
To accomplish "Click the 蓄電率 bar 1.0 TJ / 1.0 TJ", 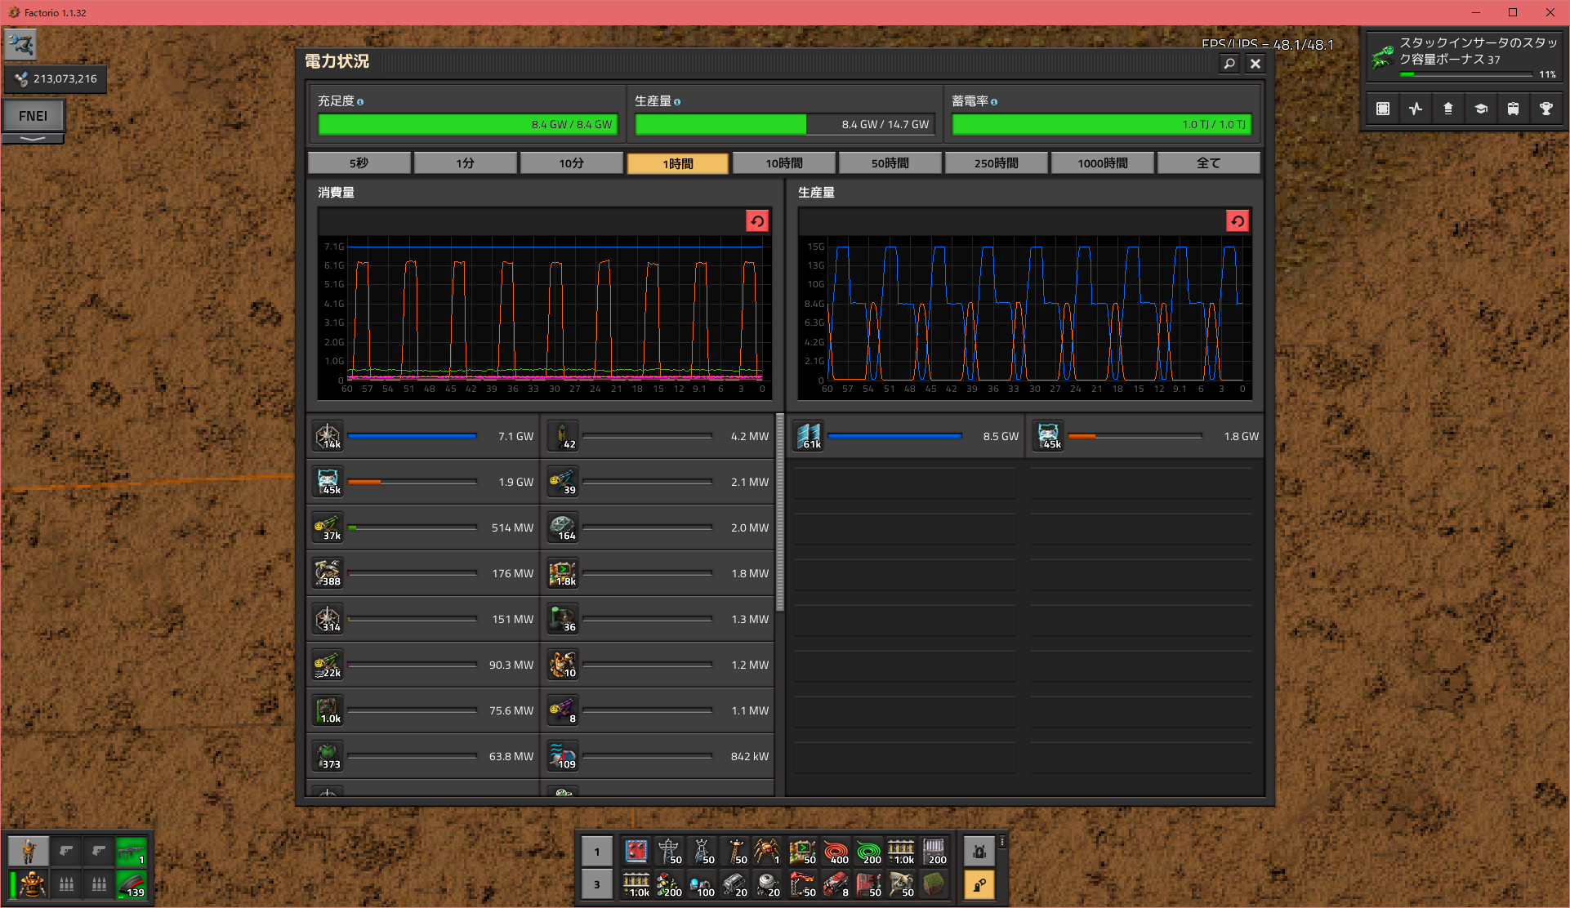I will pyautogui.click(x=1102, y=124).
